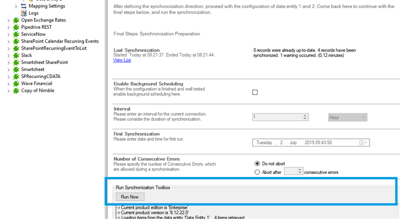Open the First Synchronization date picker dropdown
400x219 pixels.
[363, 142]
